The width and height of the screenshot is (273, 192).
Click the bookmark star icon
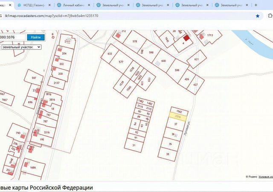coord(258,16)
